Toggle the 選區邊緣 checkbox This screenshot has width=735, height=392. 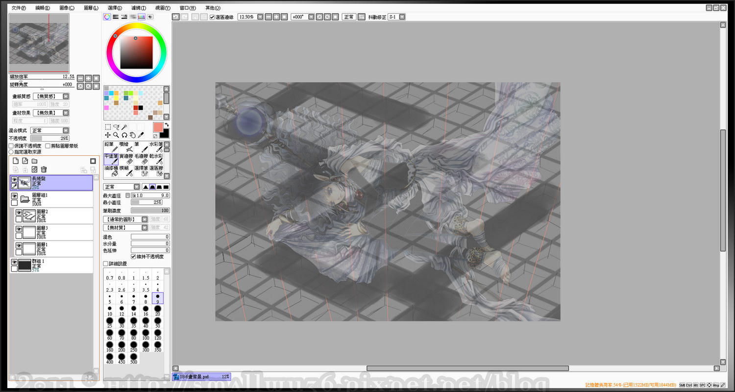pyautogui.click(x=212, y=17)
